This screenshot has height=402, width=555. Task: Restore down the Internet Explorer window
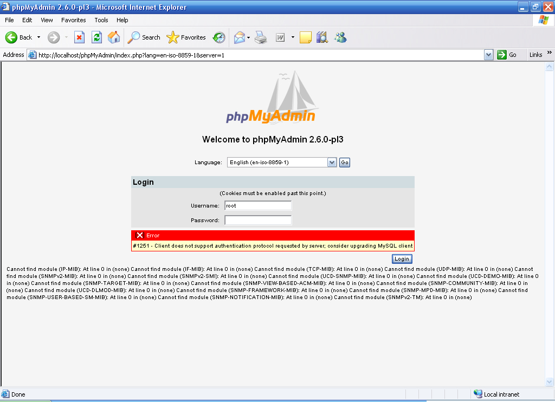coord(535,7)
